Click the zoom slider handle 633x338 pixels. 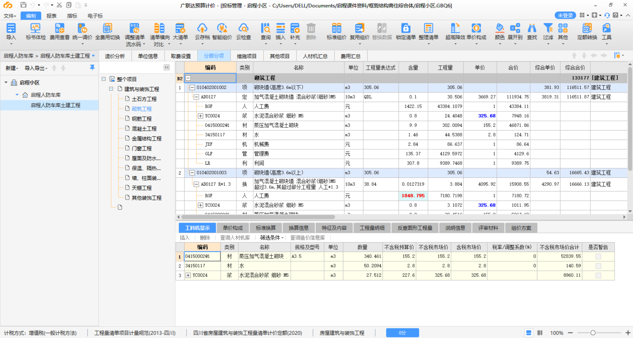593,333
